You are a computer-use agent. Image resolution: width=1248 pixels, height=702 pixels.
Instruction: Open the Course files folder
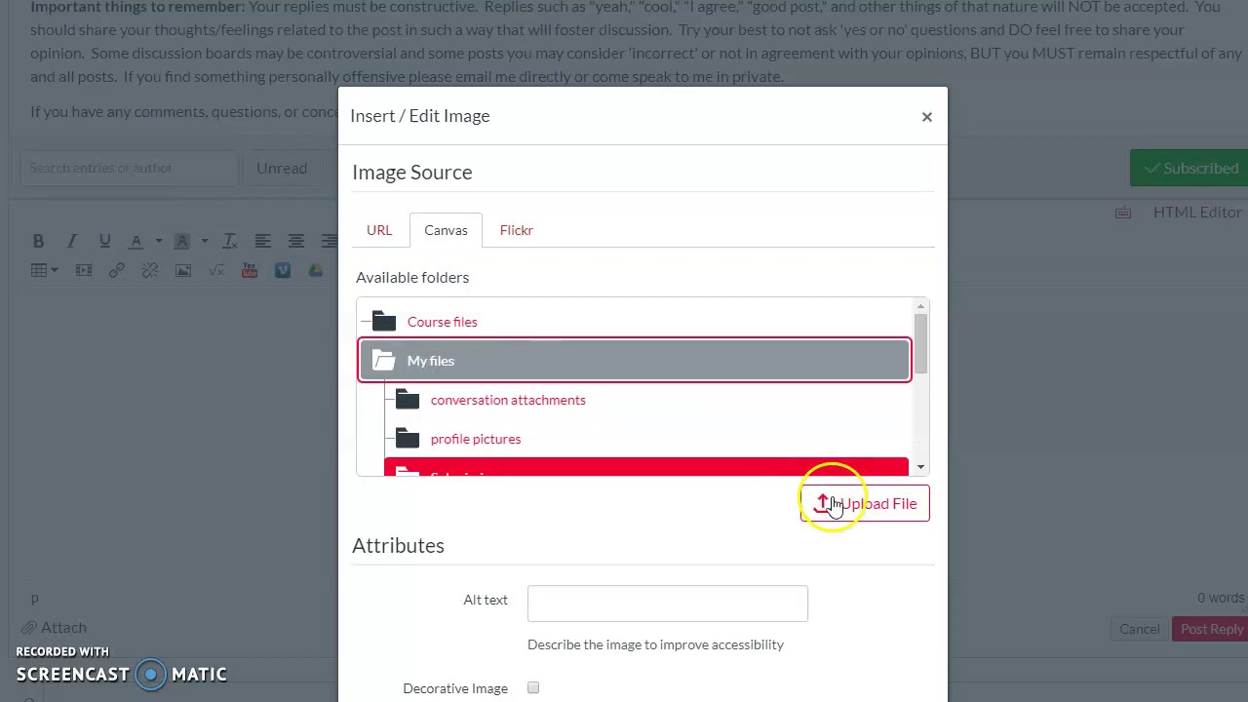tap(442, 322)
